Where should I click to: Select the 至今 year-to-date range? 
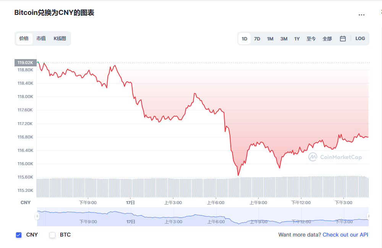click(311, 39)
